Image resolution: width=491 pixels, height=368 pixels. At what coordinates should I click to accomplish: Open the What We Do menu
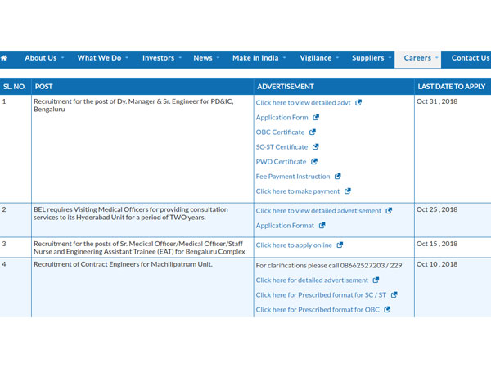[99, 58]
